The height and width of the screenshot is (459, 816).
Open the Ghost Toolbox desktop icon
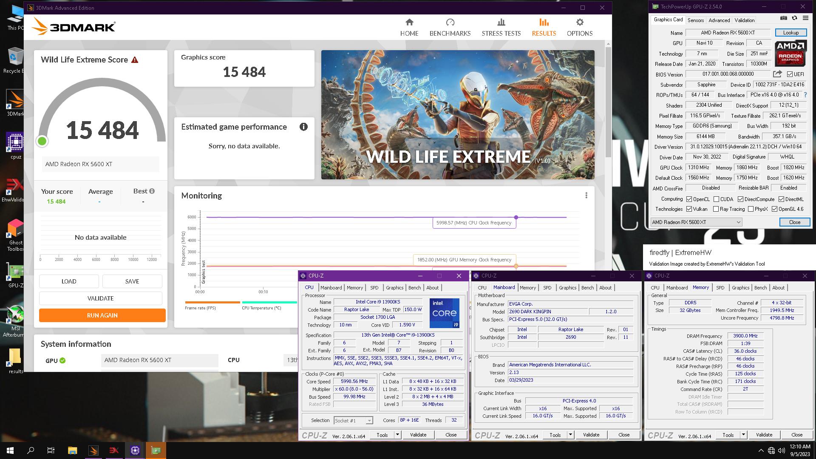tap(15, 235)
